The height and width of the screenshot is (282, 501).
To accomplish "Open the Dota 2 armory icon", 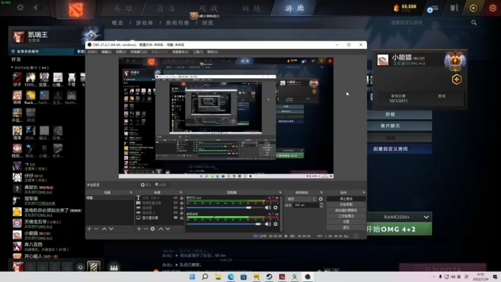I will (454, 8).
